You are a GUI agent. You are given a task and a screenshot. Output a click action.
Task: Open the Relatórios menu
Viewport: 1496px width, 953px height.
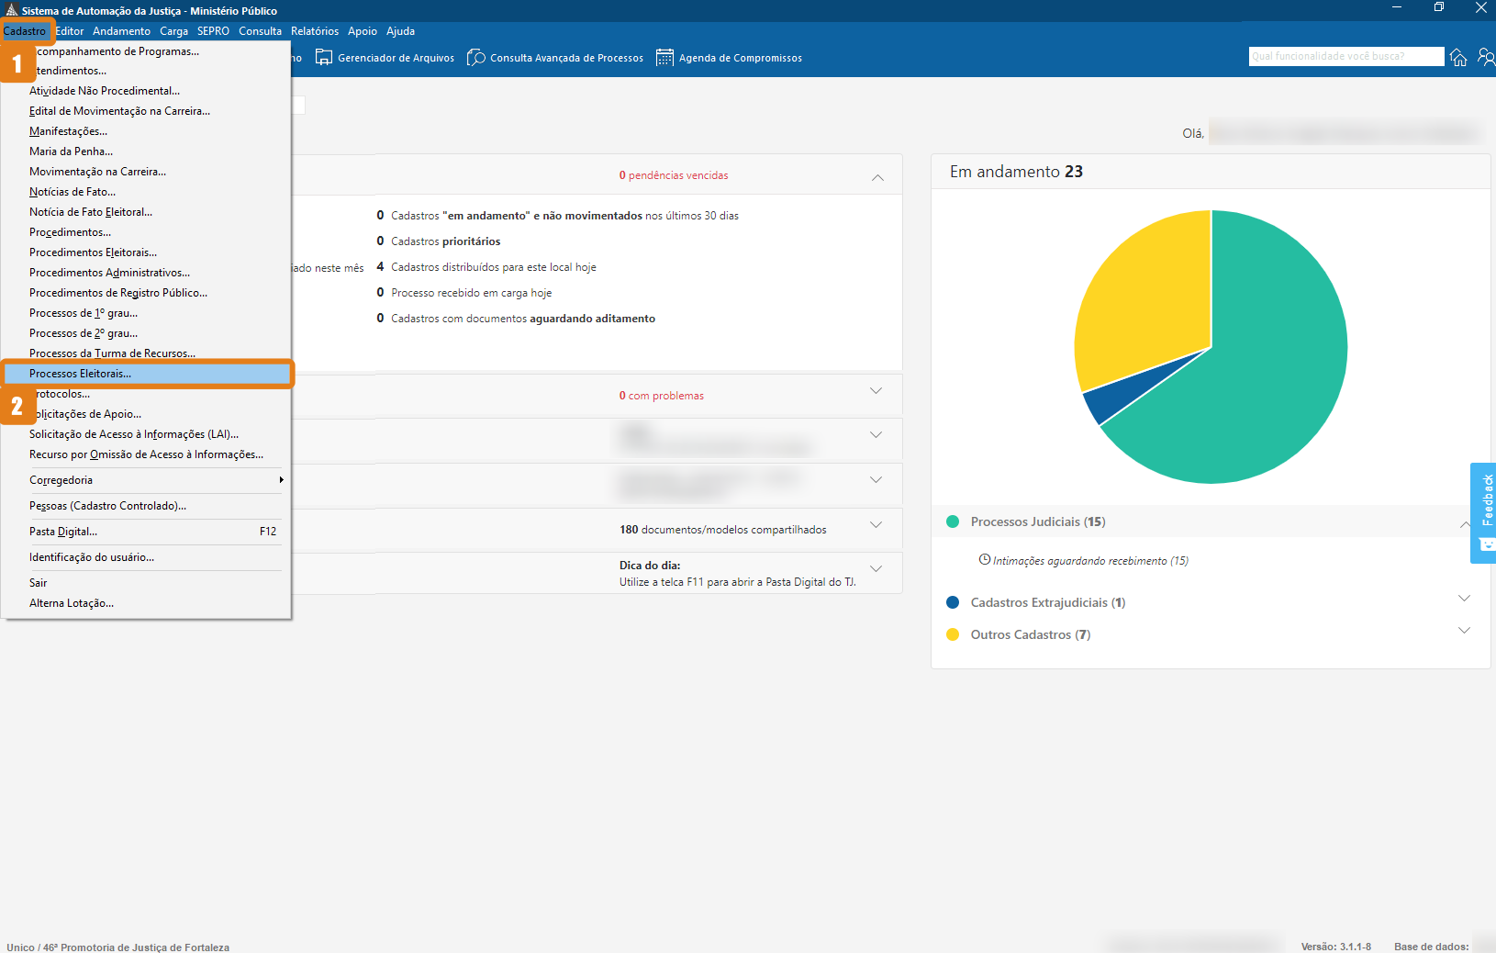point(315,31)
